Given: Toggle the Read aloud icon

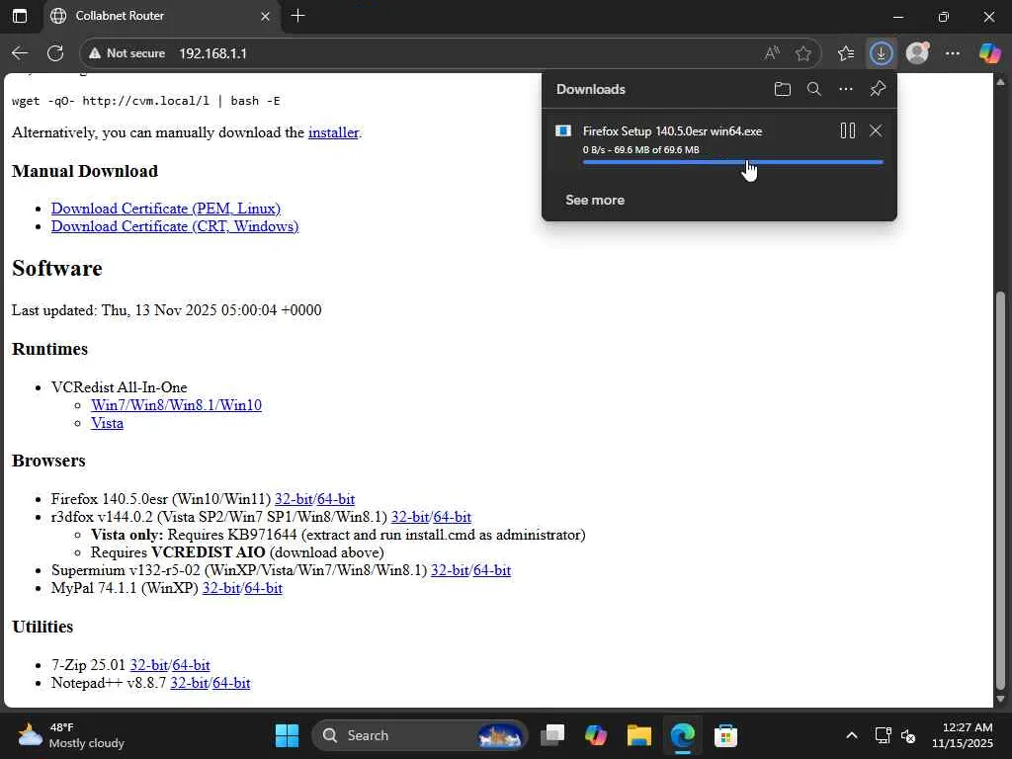Looking at the screenshot, I should coord(771,53).
